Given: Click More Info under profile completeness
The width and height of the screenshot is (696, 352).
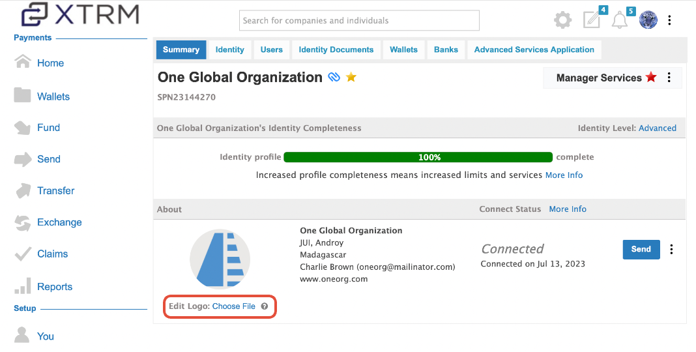Looking at the screenshot, I should pos(564,175).
